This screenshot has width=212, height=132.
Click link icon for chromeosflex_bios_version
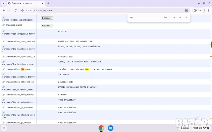click(4, 41)
